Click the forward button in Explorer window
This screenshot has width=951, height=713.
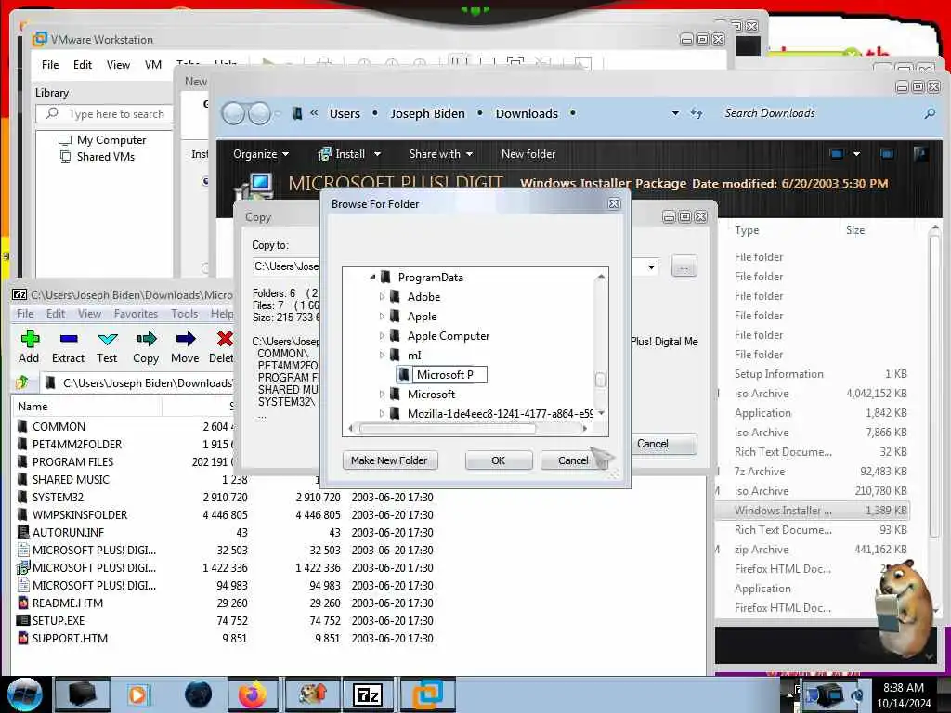coord(260,113)
